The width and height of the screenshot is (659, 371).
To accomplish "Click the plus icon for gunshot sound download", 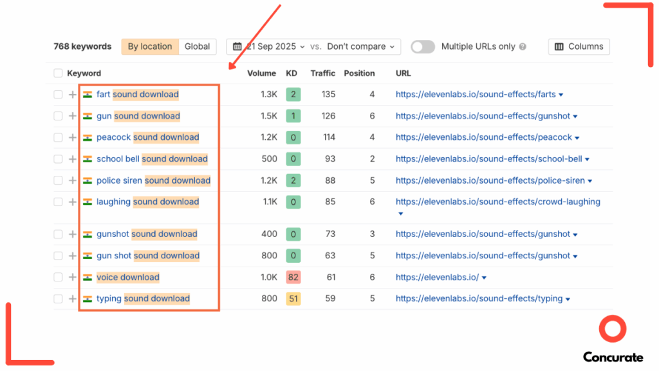I will (72, 234).
